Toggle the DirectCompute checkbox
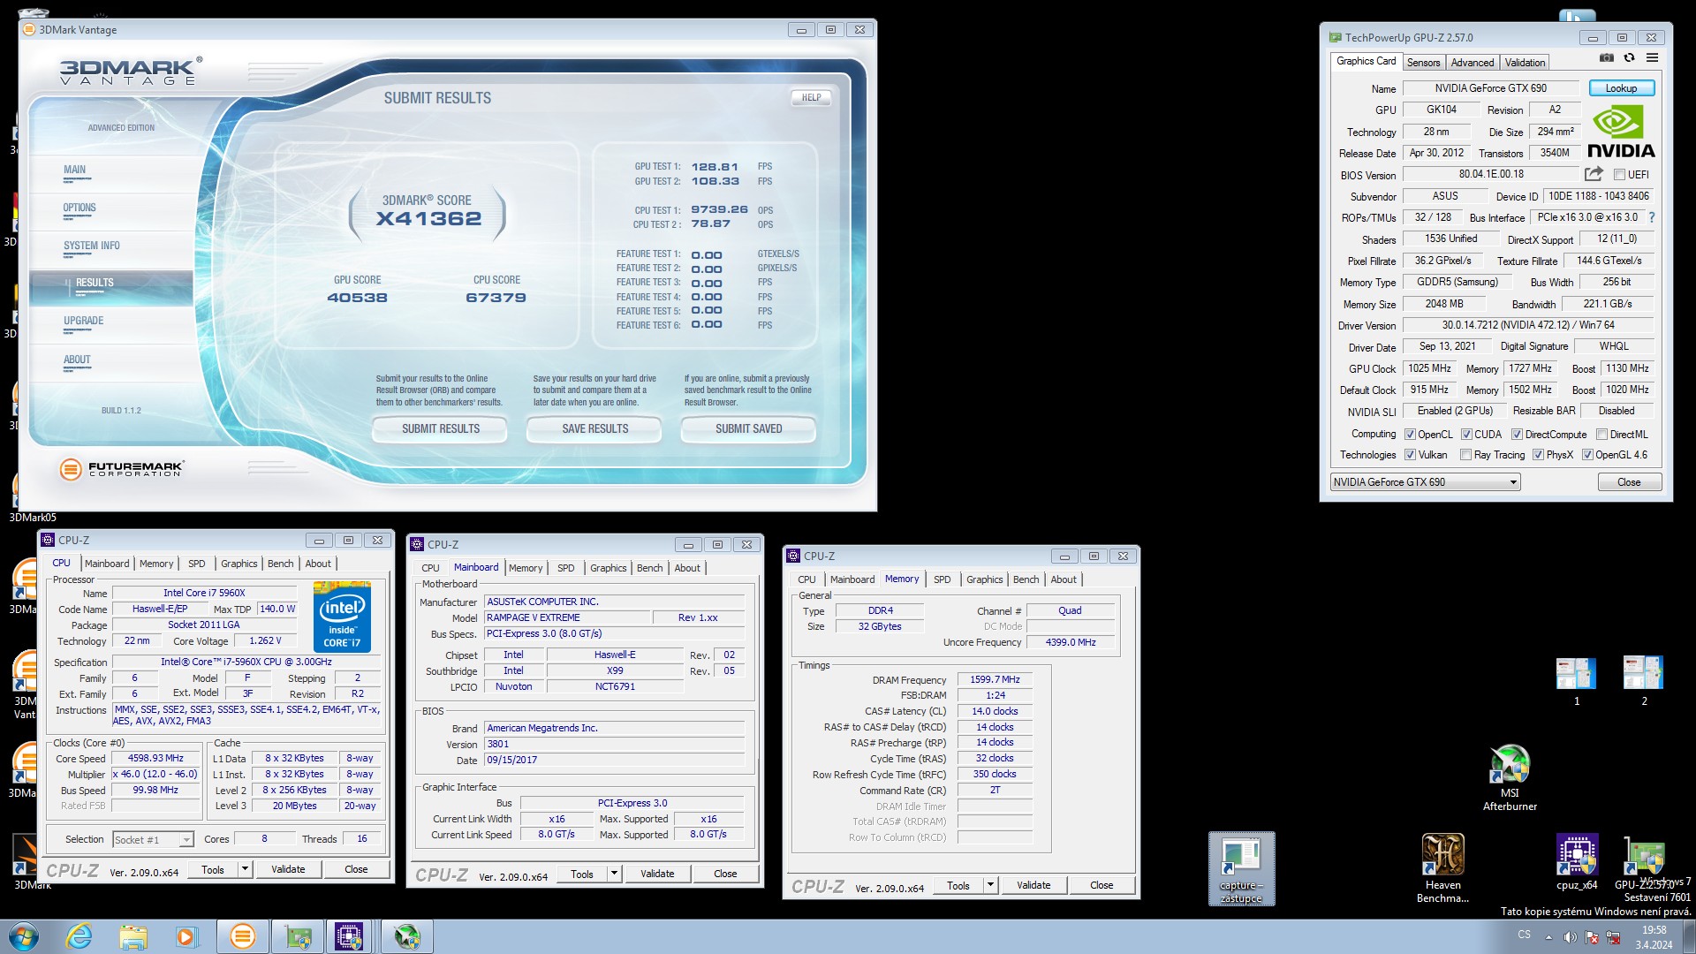Viewport: 1696px width, 954px height. [1517, 435]
